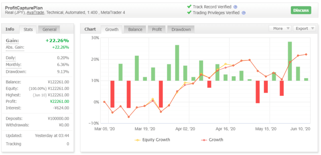Click the 6.36% monthly value

[x=63, y=65]
